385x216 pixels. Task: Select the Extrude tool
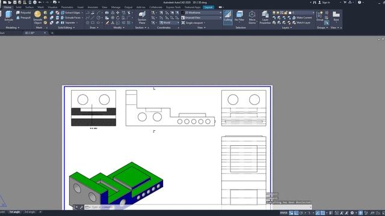[8, 16]
